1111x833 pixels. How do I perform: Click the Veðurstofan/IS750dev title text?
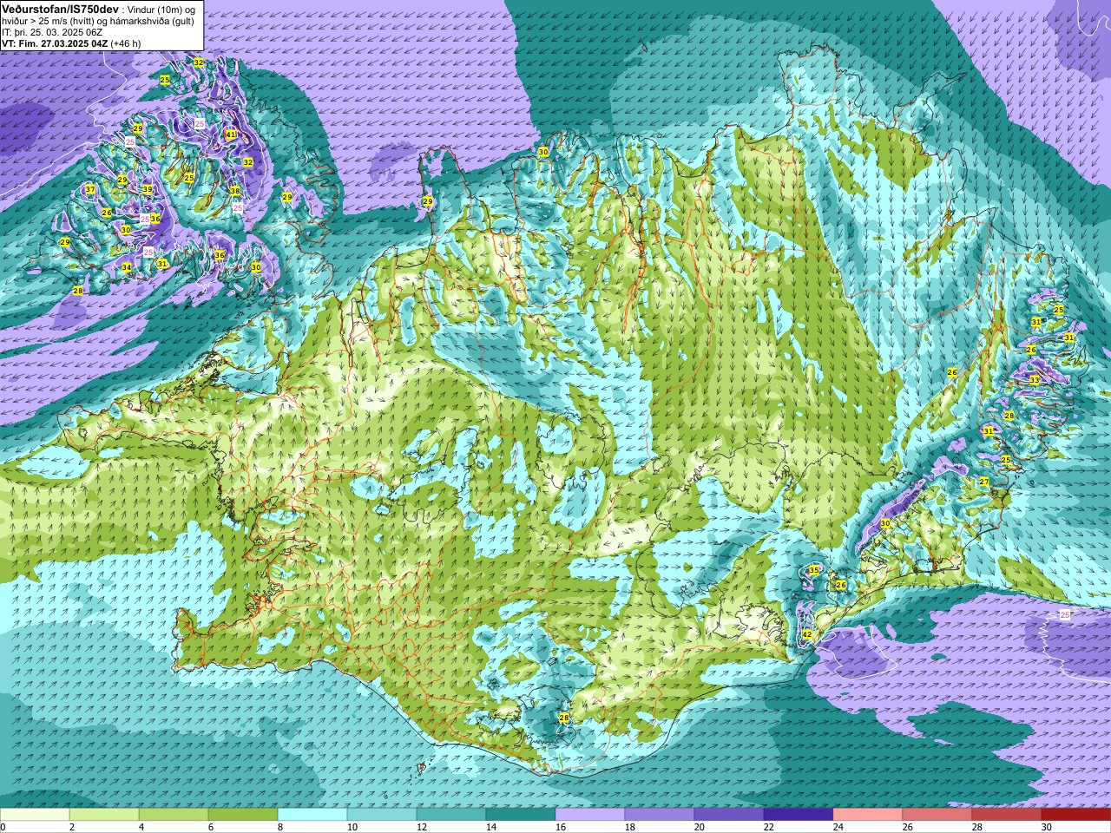[x=60, y=8]
